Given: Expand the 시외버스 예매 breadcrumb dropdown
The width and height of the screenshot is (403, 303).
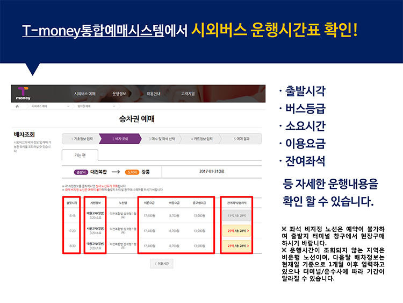Looking at the screenshot, I should (68, 107).
